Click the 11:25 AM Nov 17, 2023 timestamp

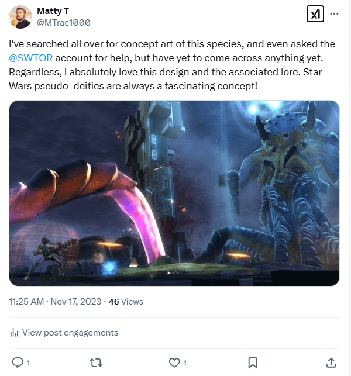[x=55, y=302]
